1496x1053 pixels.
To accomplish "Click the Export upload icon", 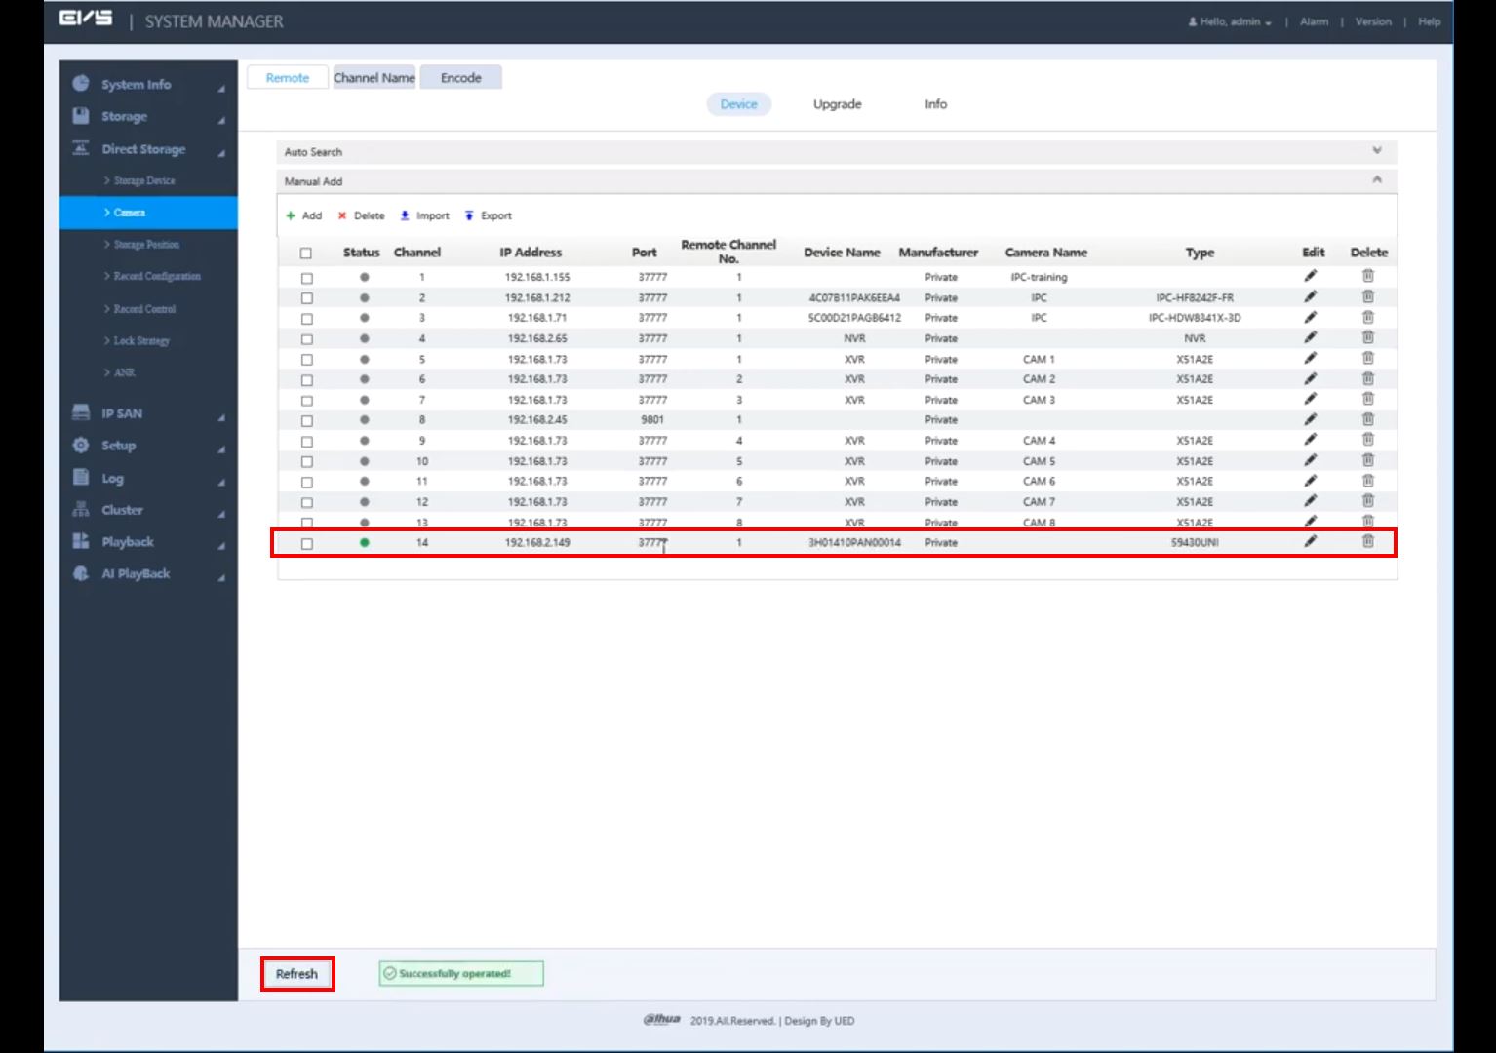I will click(x=469, y=215).
